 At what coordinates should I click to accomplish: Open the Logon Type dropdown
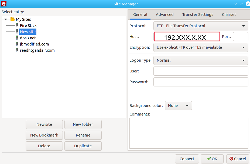coord(201,60)
